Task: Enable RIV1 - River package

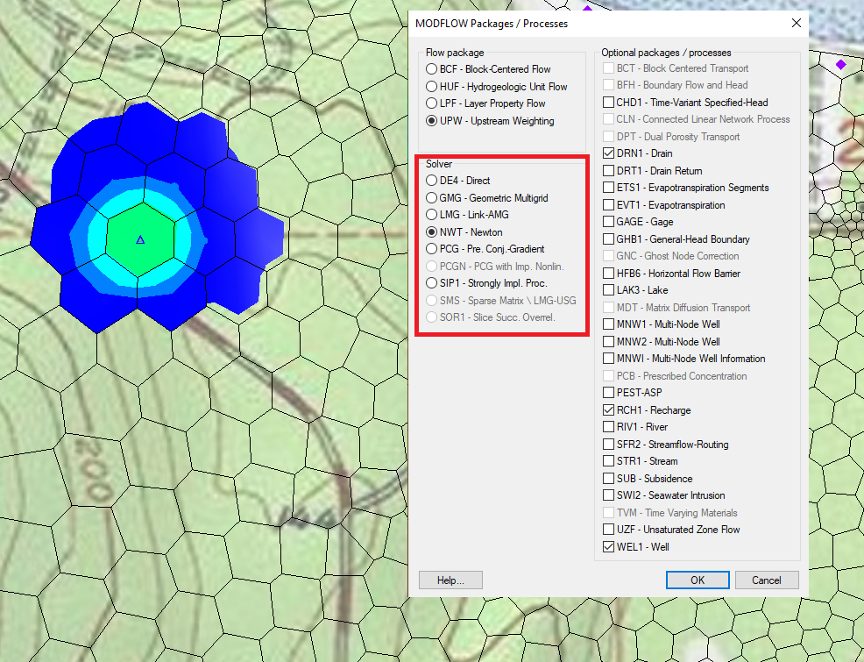Action: click(608, 427)
